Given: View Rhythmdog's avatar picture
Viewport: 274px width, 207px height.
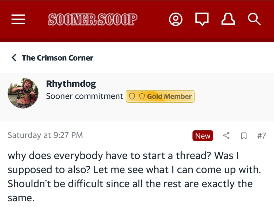Looking at the screenshot, I should pyautogui.click(x=23, y=93).
